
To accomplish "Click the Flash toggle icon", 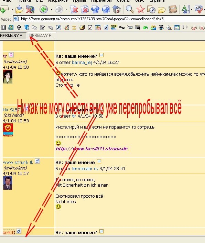I will [58, 27].
